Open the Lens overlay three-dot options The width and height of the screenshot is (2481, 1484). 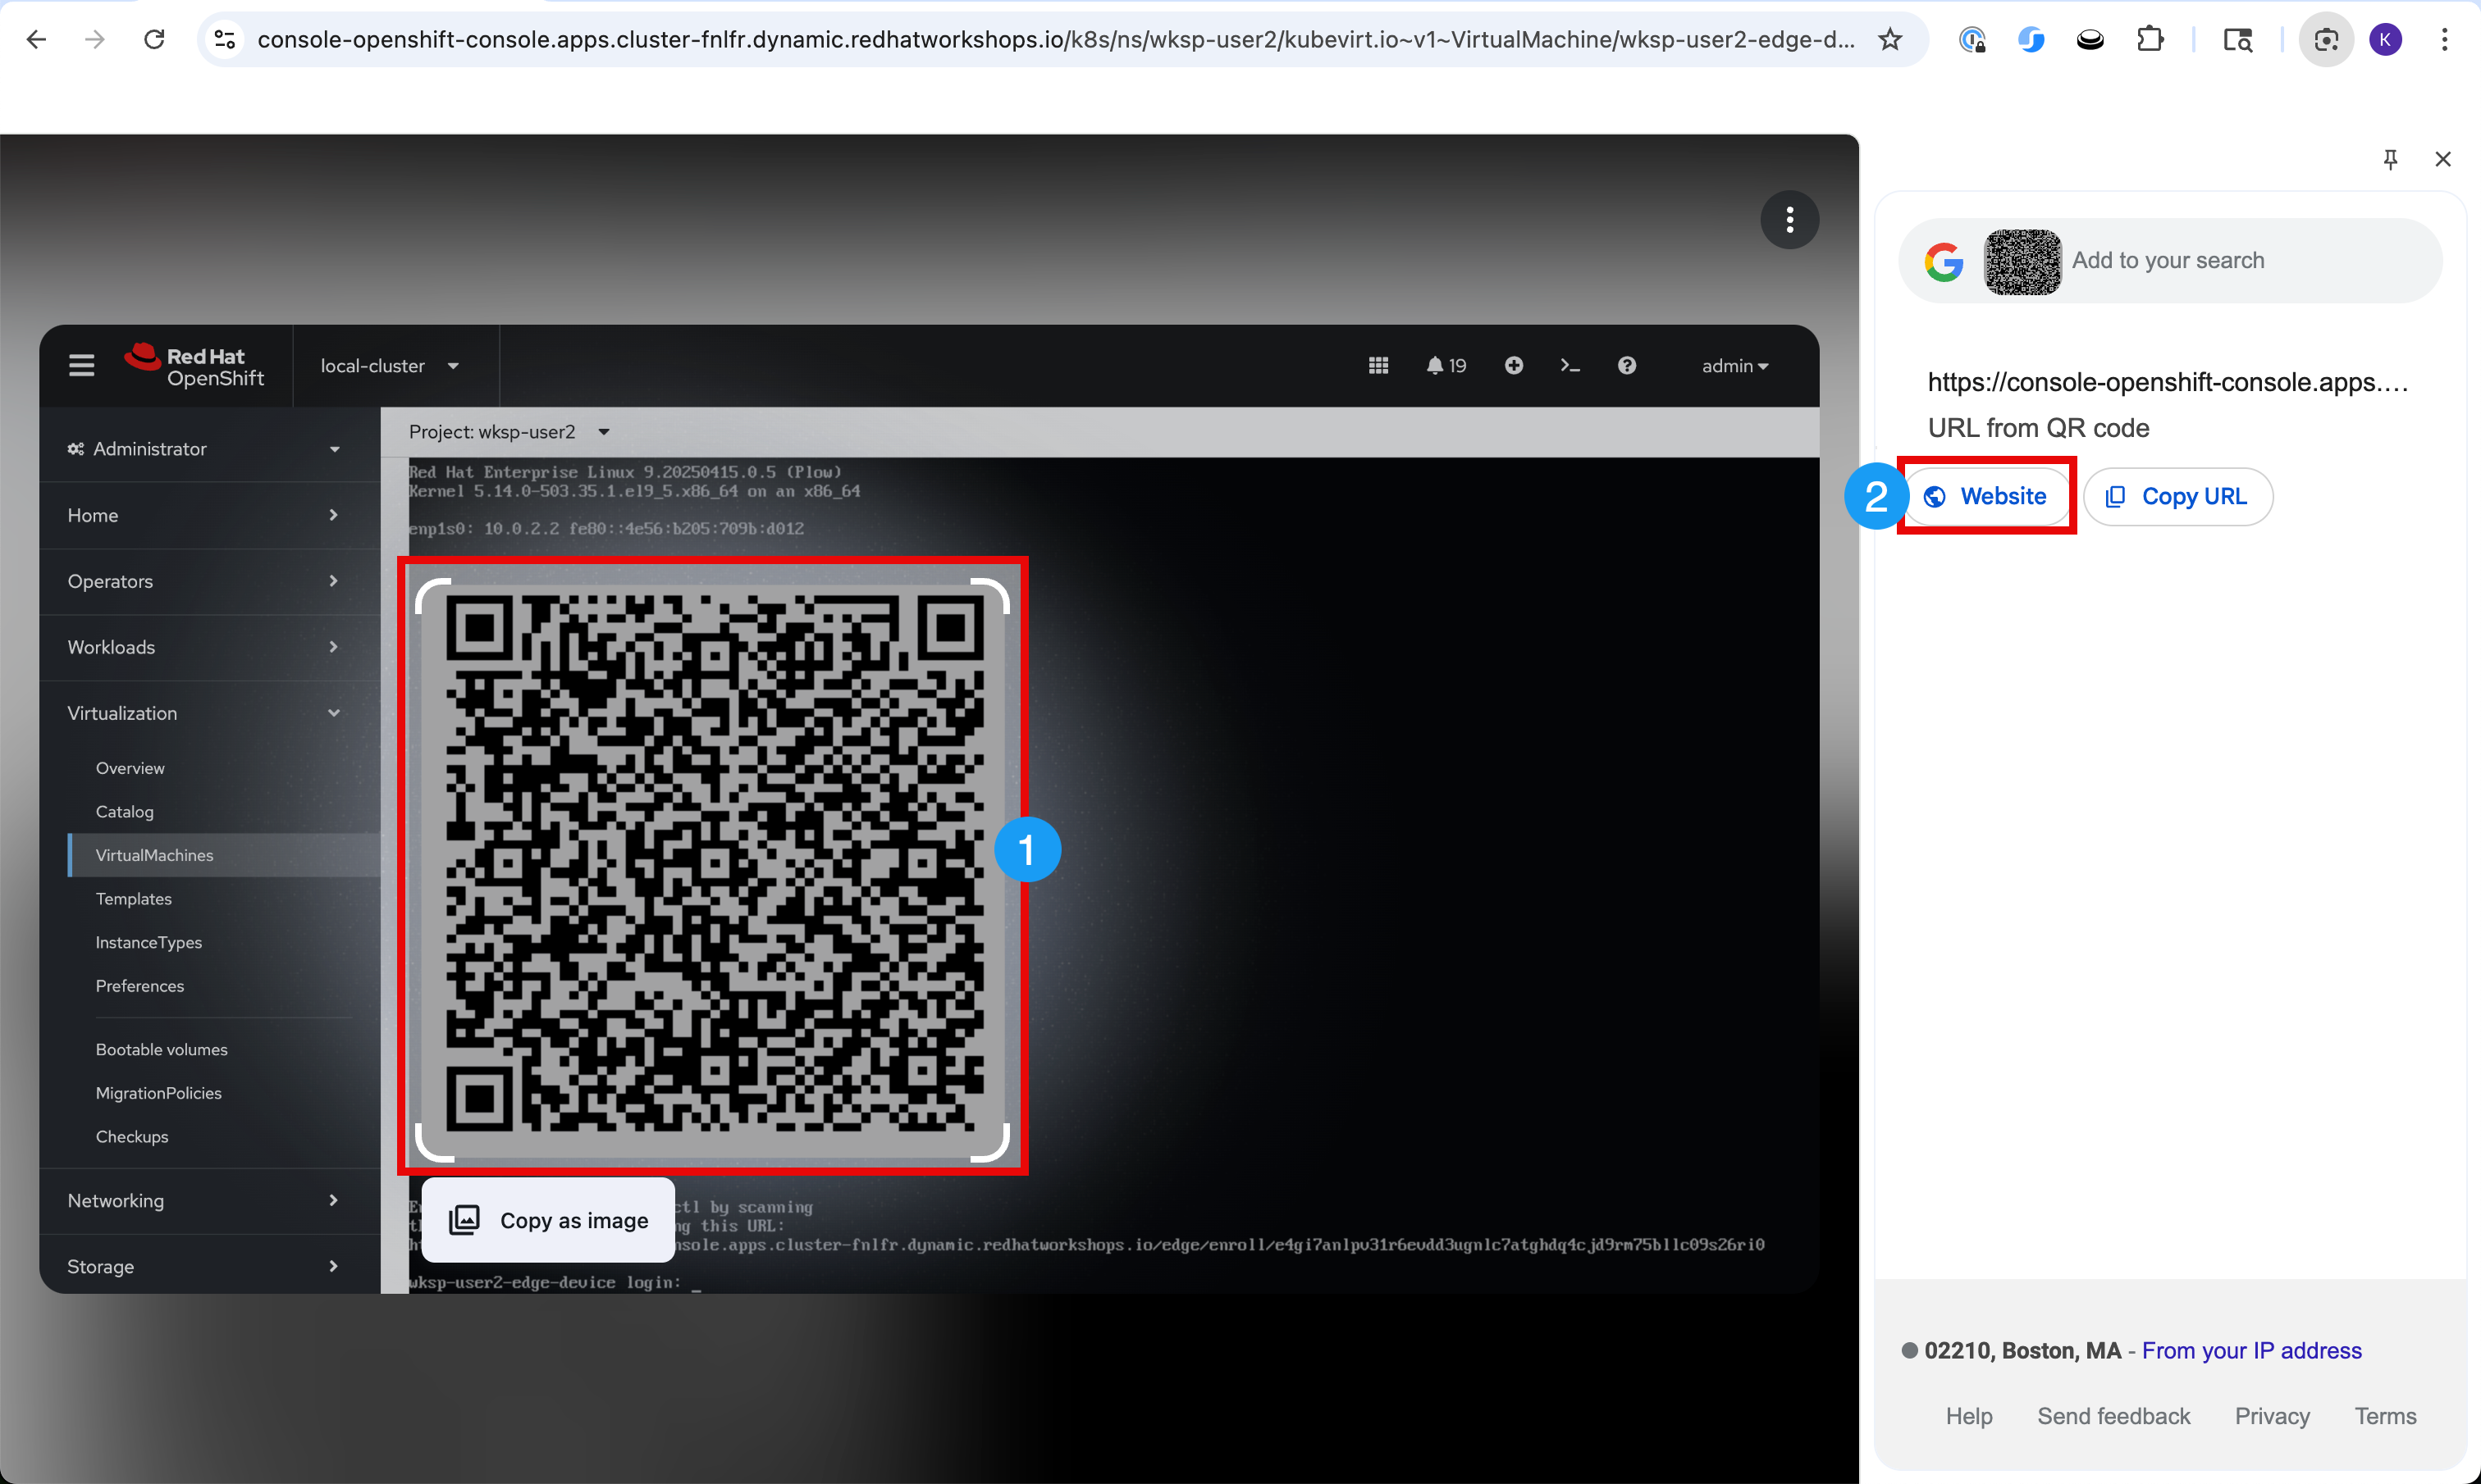click(1789, 219)
